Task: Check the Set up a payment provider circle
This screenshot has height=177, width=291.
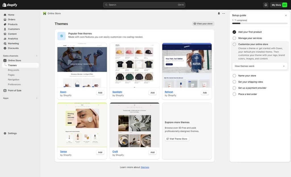Action: (234, 88)
